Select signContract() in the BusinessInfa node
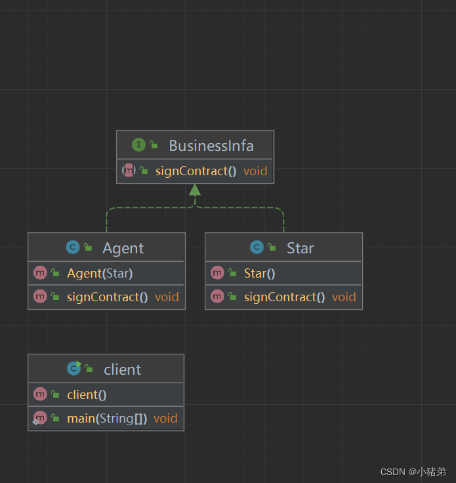Viewport: 456px width, 483px height. [196, 171]
